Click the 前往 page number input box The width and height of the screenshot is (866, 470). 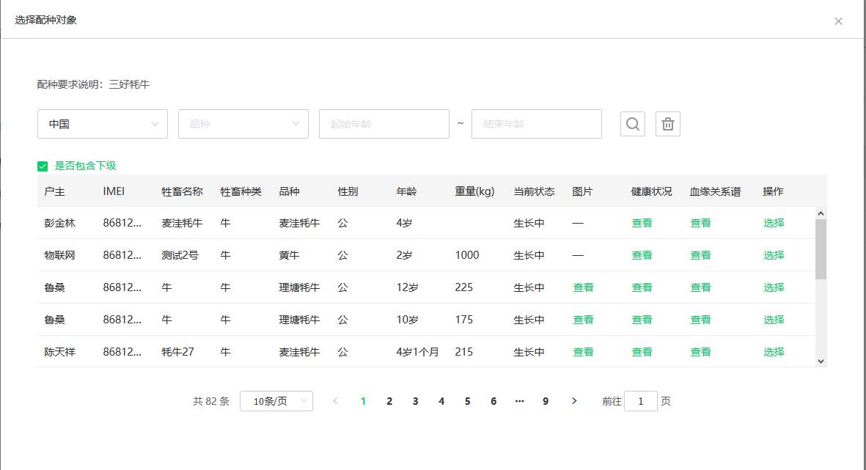[x=640, y=401]
